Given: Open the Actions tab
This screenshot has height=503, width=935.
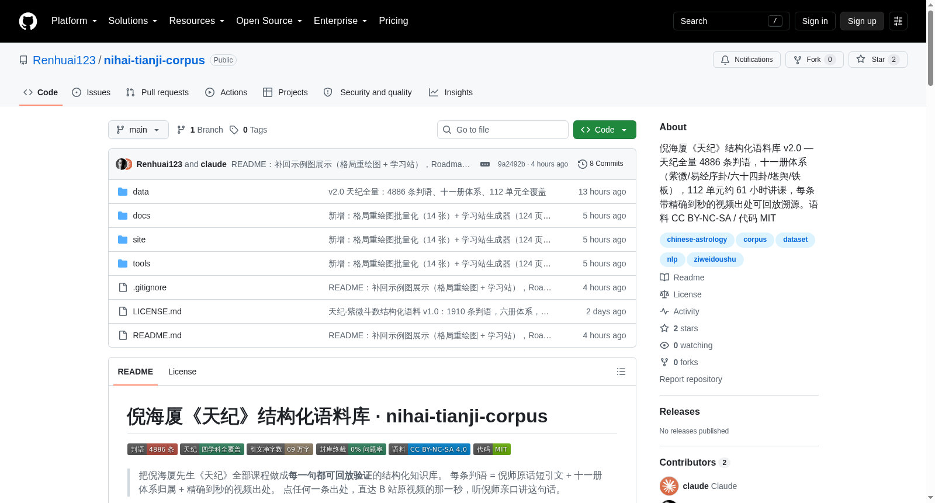Looking at the screenshot, I should [x=226, y=92].
